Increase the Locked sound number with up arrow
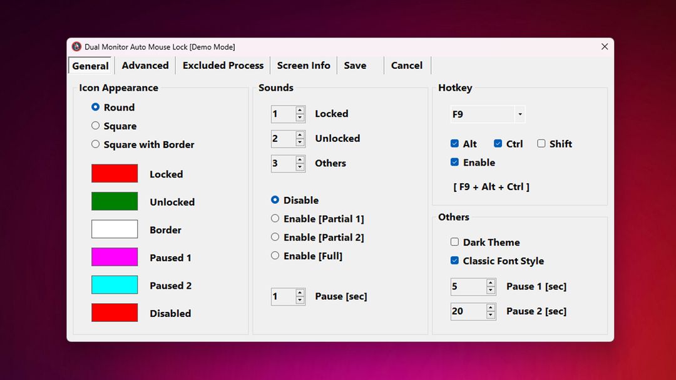This screenshot has height=380, width=676. coord(300,110)
